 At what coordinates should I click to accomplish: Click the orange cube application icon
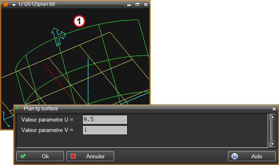tap(5, 4)
